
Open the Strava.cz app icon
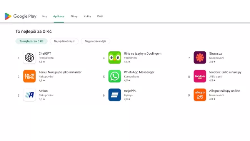pyautogui.click(x=200, y=57)
